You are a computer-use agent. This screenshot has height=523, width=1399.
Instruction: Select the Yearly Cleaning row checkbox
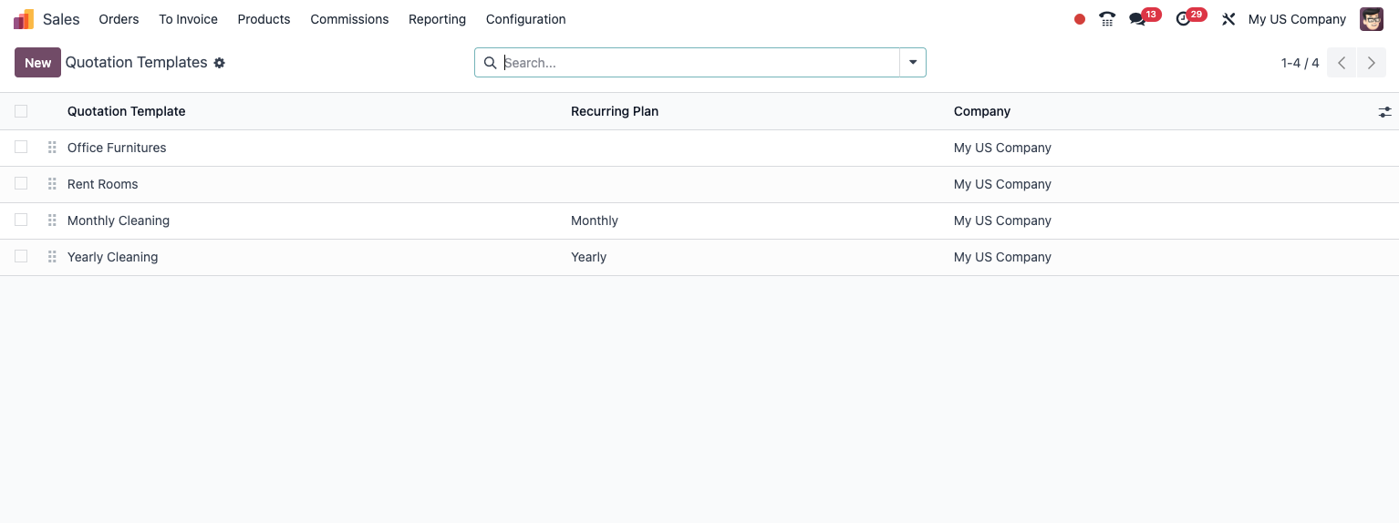click(x=21, y=256)
